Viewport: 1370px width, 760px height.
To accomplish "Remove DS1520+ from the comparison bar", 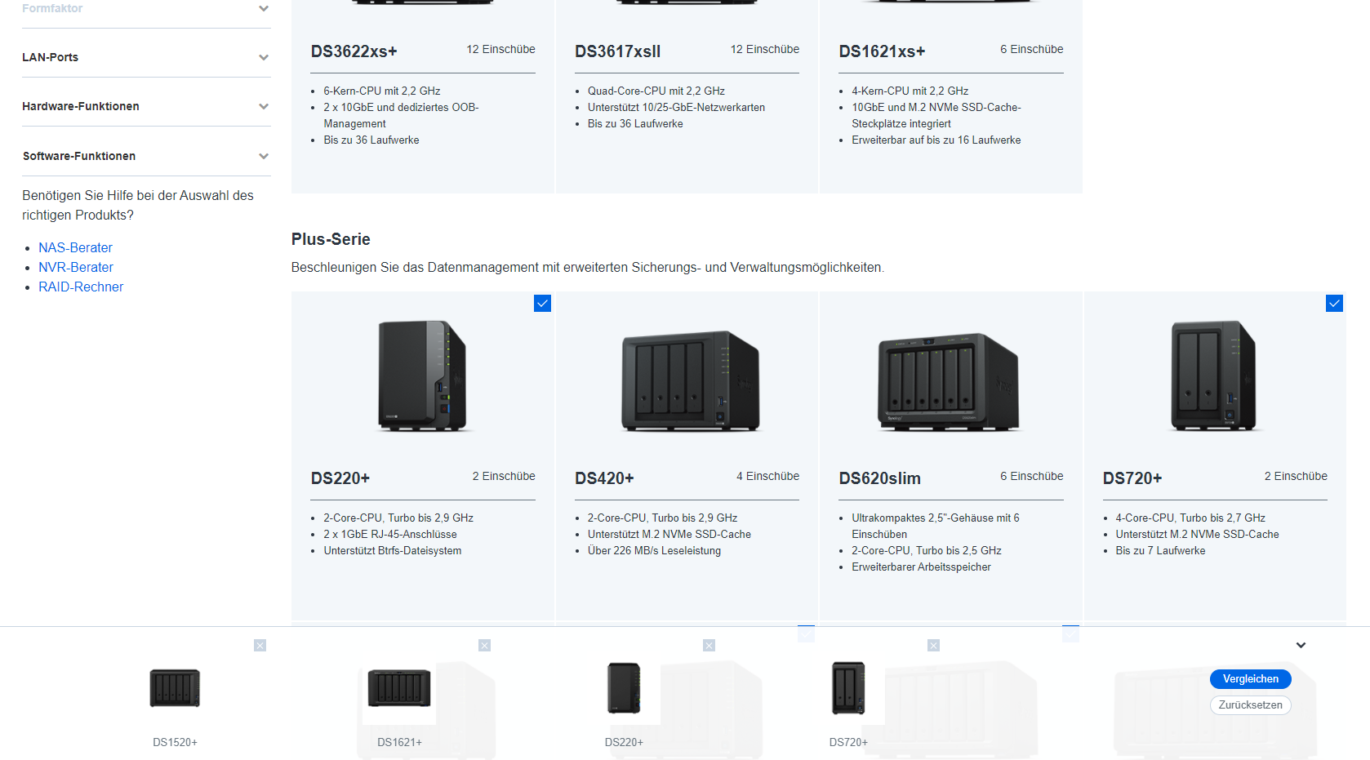I will [x=260, y=646].
